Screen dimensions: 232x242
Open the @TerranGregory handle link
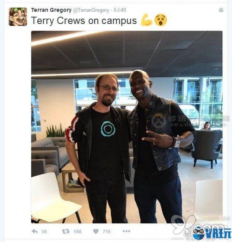point(91,10)
